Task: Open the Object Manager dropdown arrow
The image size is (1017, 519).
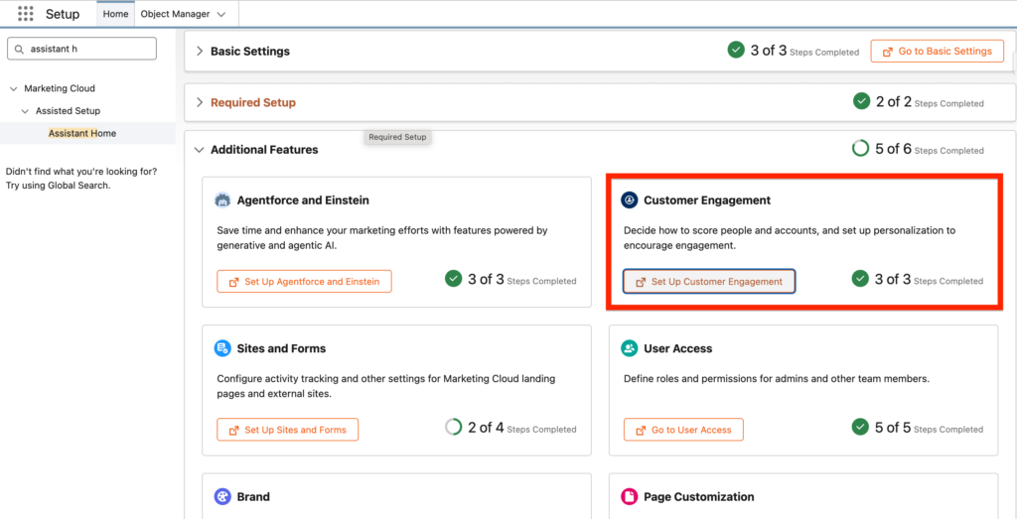Action: [x=220, y=14]
